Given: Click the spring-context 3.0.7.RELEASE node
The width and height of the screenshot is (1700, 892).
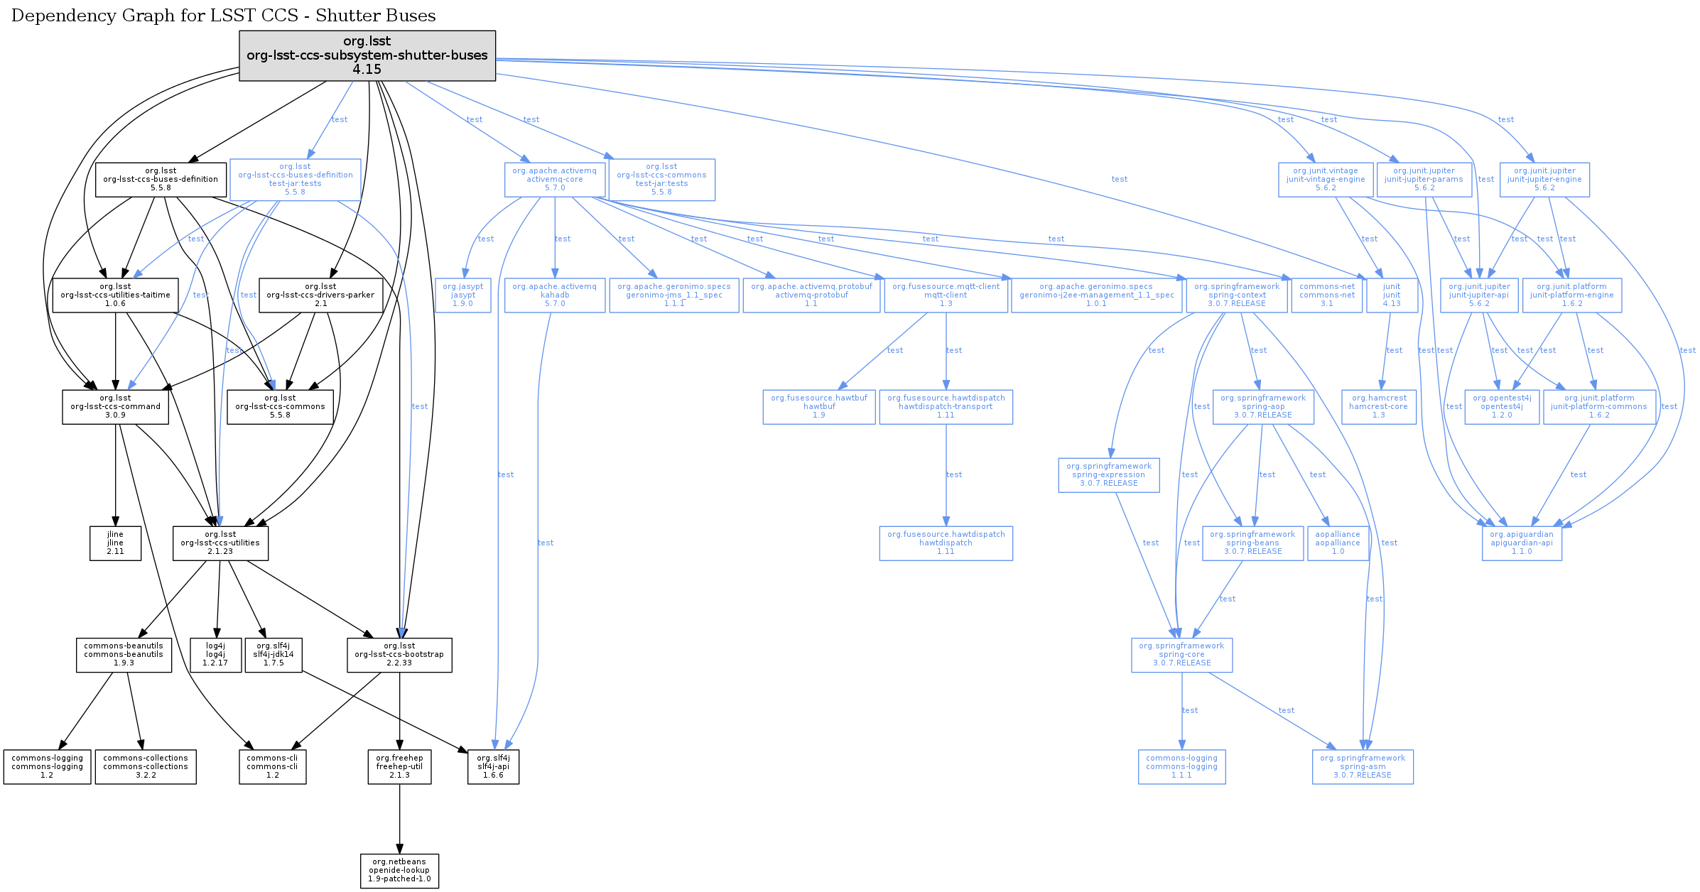Looking at the screenshot, I should pyautogui.click(x=1236, y=295).
